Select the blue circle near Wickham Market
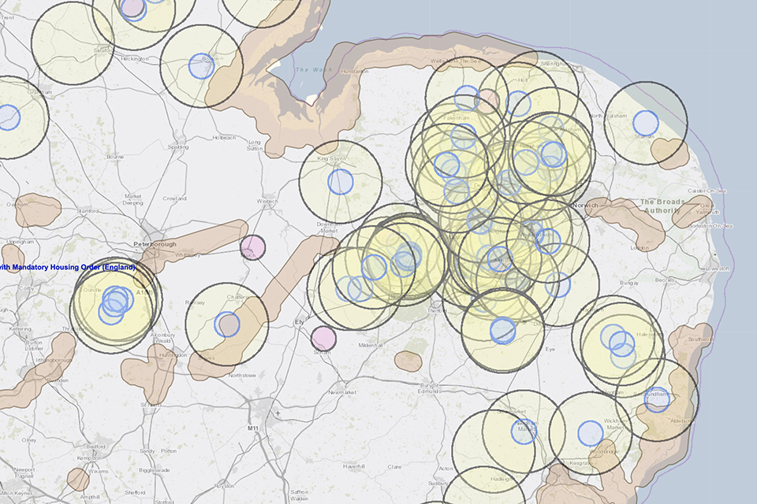This screenshot has width=757, height=504. pyautogui.click(x=590, y=434)
